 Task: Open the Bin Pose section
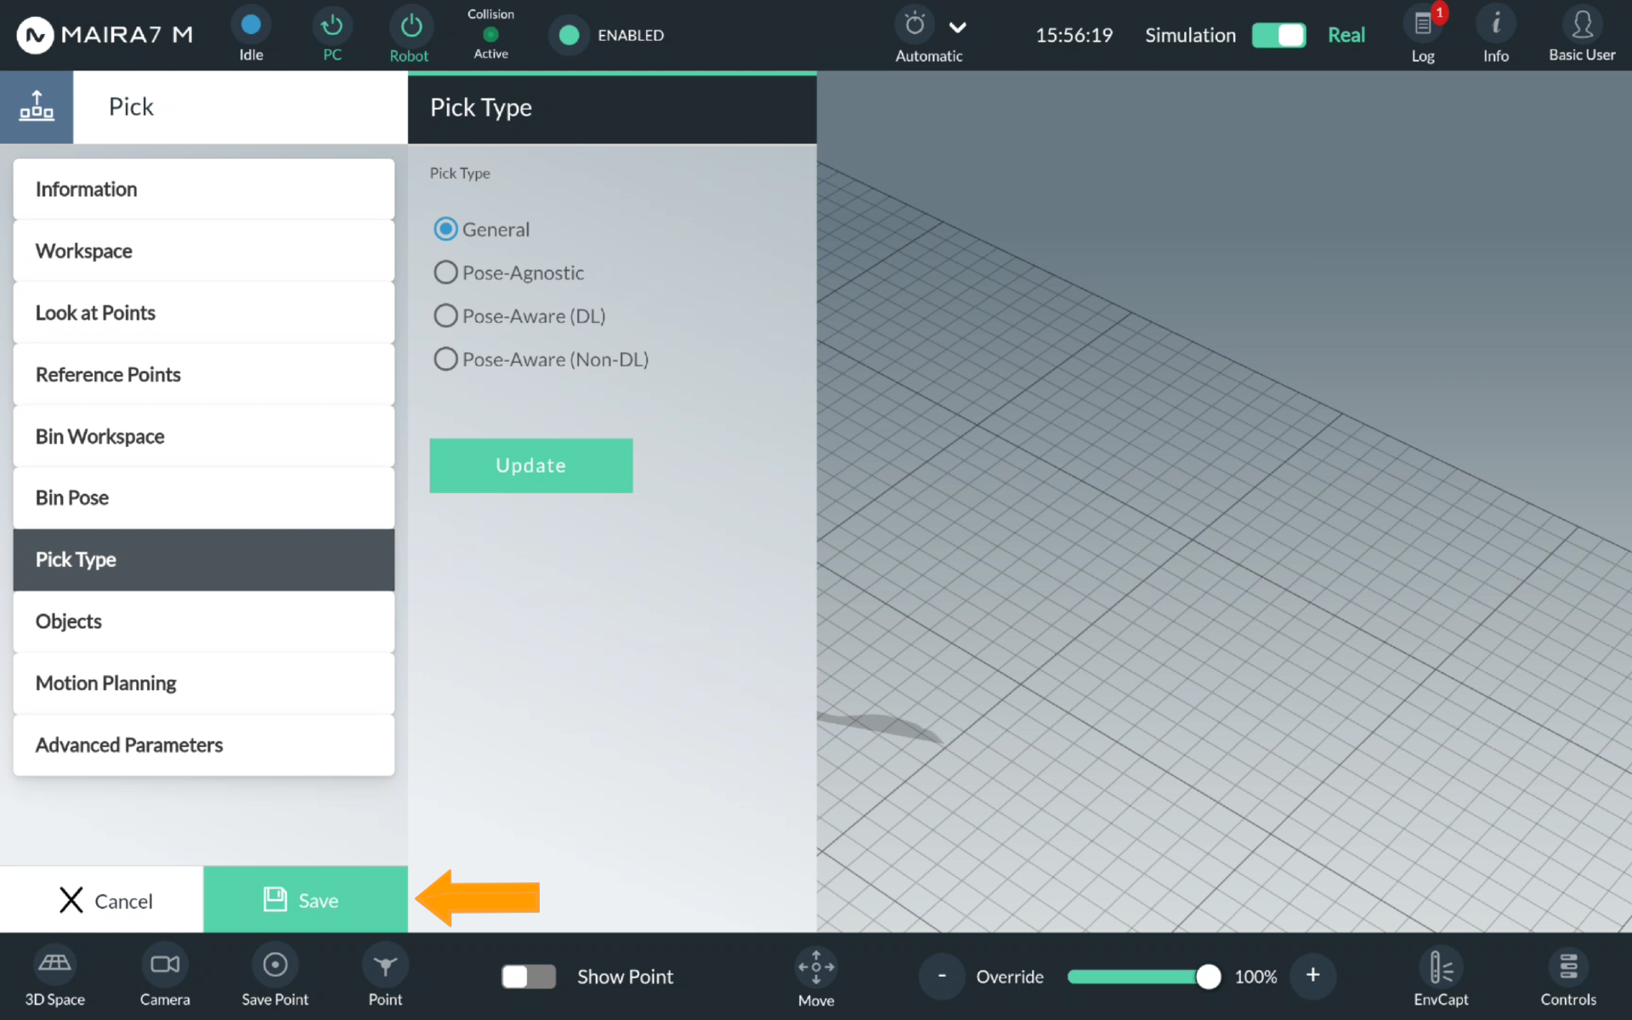click(x=204, y=498)
